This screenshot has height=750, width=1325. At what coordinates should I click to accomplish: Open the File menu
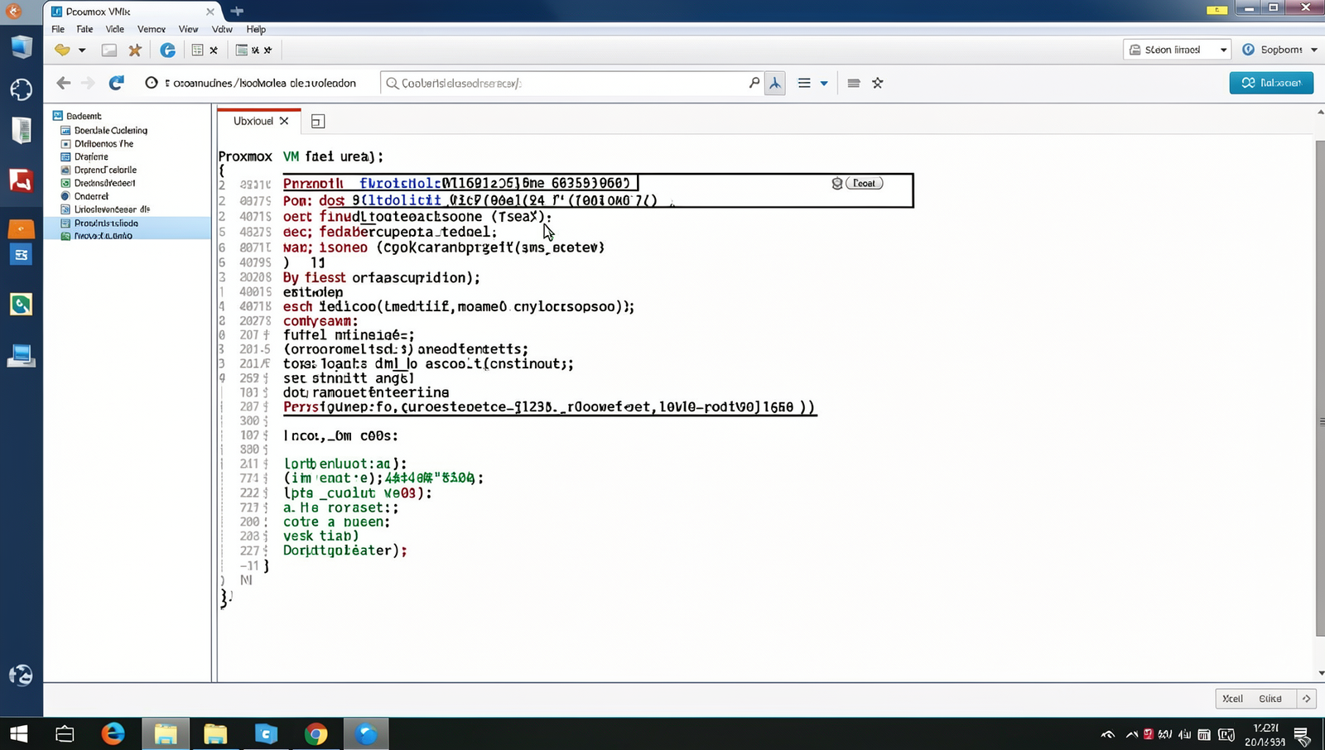coord(58,29)
